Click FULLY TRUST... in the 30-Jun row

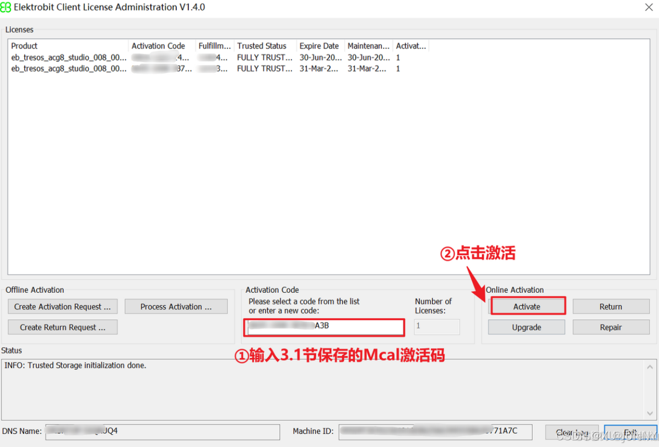(265, 57)
